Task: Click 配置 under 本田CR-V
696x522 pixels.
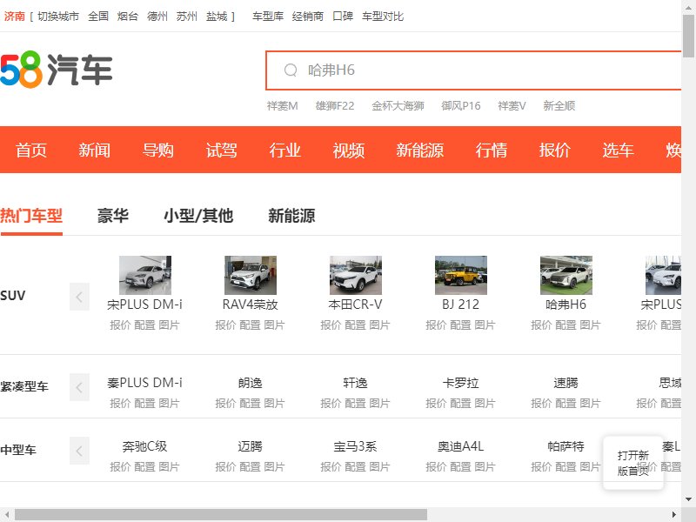Action: (x=356, y=325)
